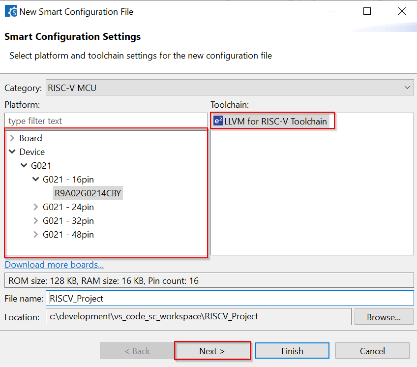This screenshot has width=417, height=367.
Task: Select the G021 - 48pin label
Action: 68,235
